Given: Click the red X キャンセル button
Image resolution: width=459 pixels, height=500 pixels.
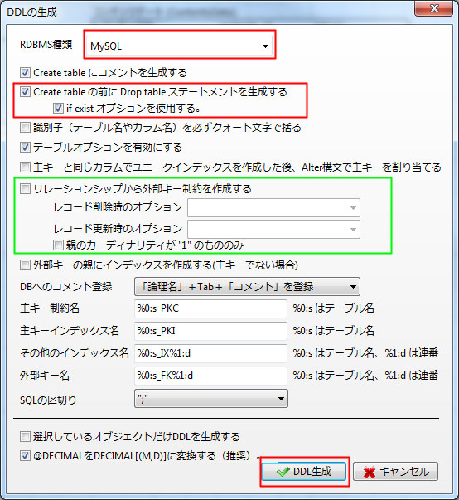Looking at the screenshot, I should pos(395,471).
